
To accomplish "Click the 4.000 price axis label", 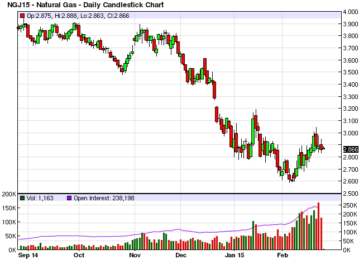I will coord(351,12).
